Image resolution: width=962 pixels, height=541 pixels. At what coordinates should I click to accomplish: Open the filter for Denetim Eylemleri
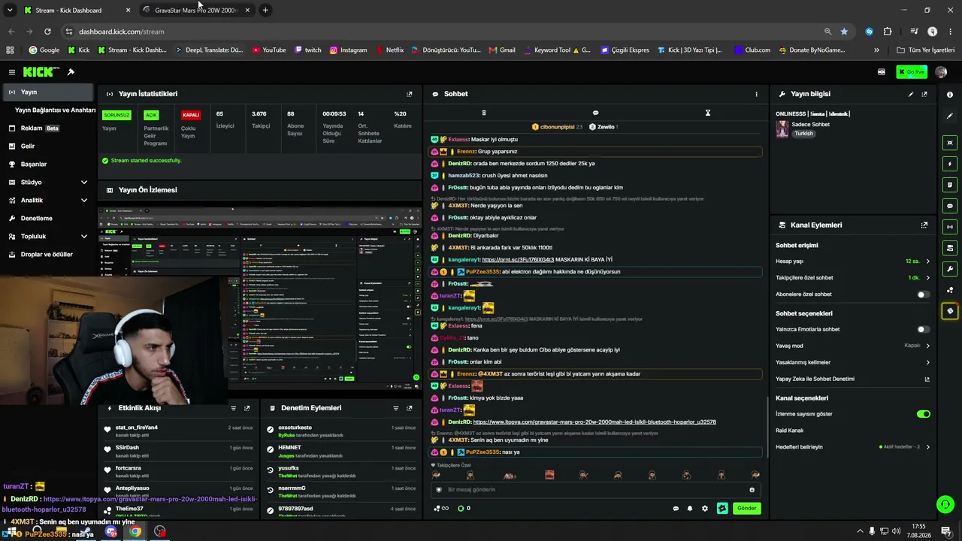(395, 408)
